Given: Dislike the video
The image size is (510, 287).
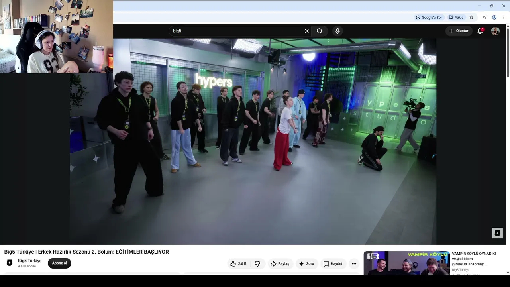Looking at the screenshot, I should click(x=257, y=264).
